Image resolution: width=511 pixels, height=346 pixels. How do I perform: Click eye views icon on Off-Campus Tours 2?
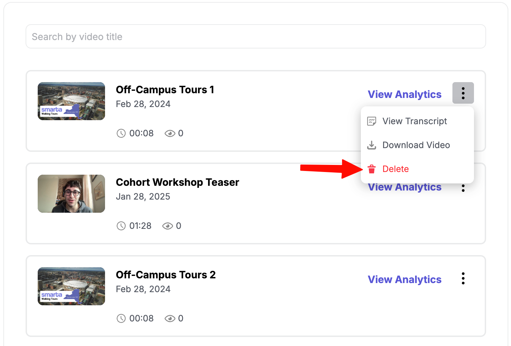point(170,318)
